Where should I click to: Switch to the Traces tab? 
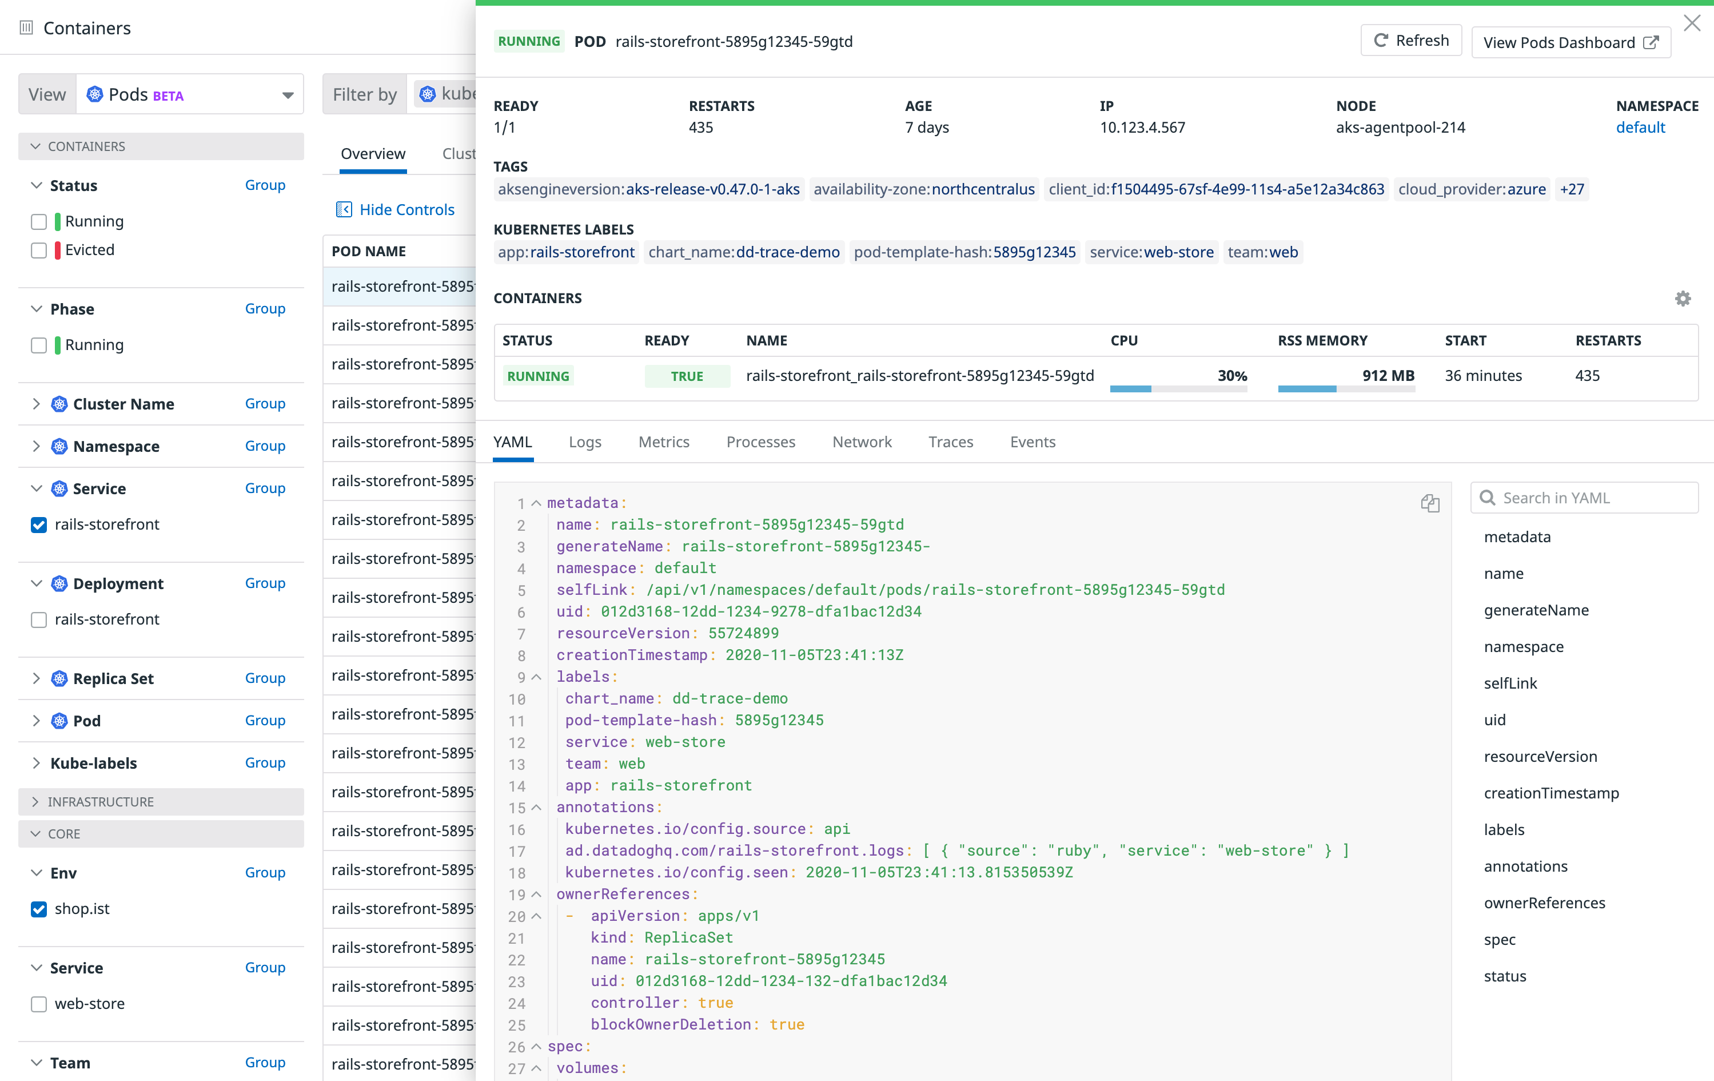tap(951, 442)
